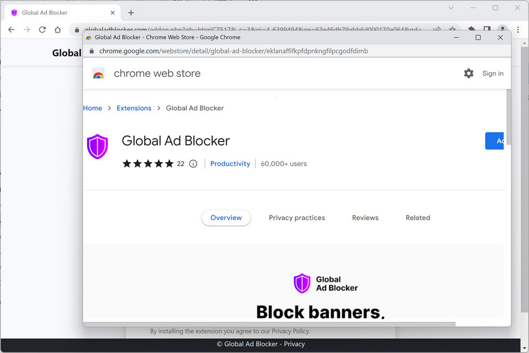Click the purple shield extension logo
The height and width of the screenshot is (353, 529).
97,147
